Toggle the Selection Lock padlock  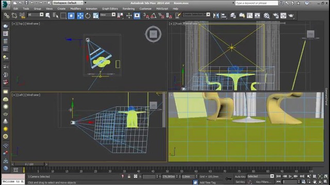coord(129,176)
